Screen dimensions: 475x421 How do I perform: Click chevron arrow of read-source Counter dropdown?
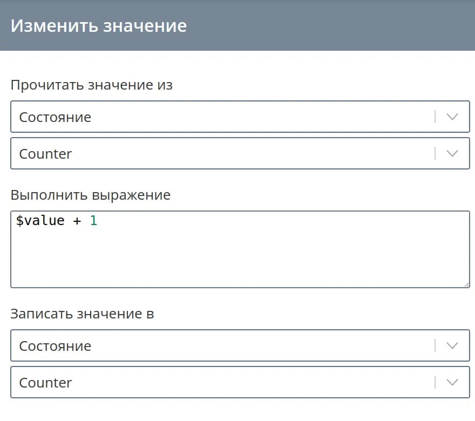452,153
